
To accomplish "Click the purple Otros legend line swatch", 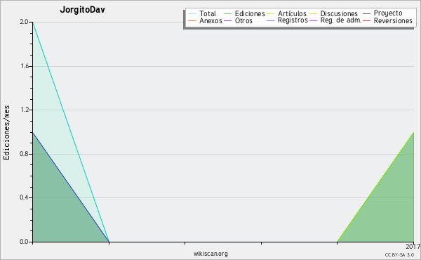I will pyautogui.click(x=227, y=20).
